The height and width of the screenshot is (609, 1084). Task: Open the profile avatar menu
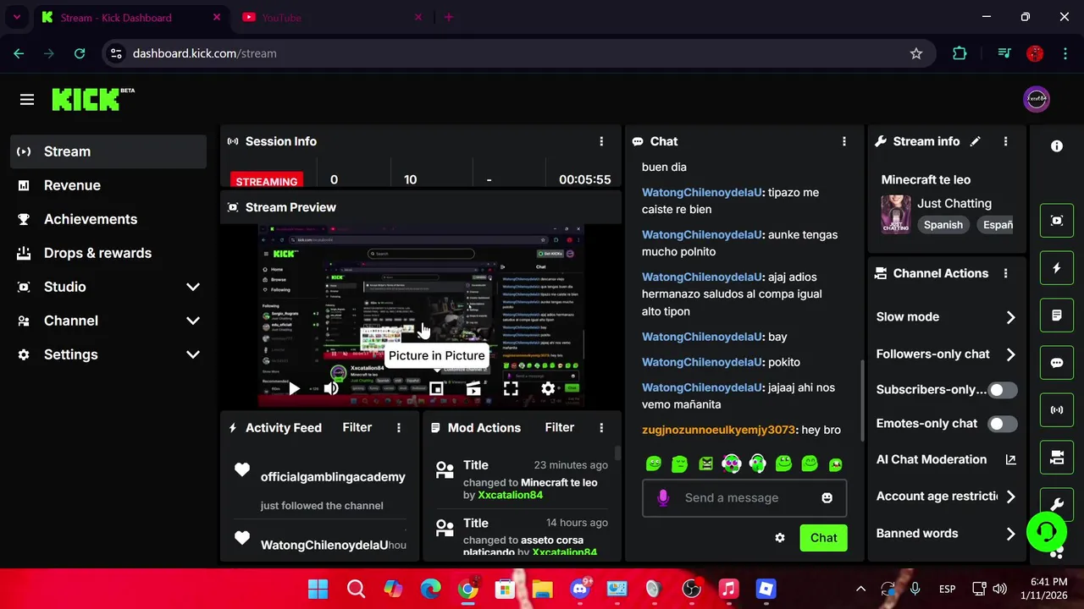[x=1037, y=99]
